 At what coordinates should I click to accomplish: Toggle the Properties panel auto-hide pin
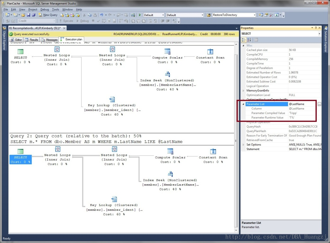tap(316, 28)
